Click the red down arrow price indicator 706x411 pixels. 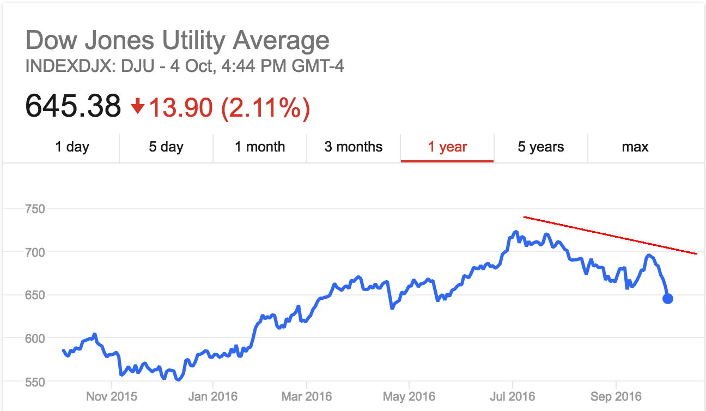tap(138, 107)
